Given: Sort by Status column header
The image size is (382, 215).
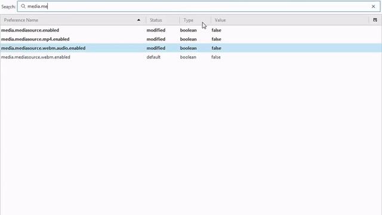Looking at the screenshot, I should pyautogui.click(x=162, y=20).
